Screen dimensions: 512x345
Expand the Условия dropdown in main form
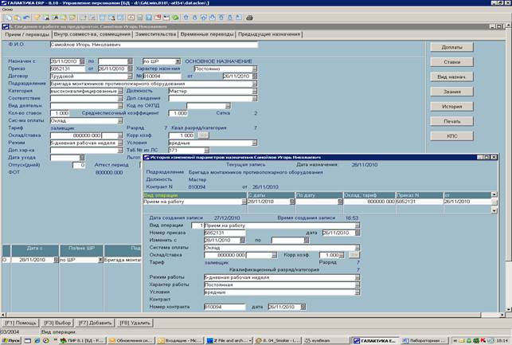click(255, 143)
